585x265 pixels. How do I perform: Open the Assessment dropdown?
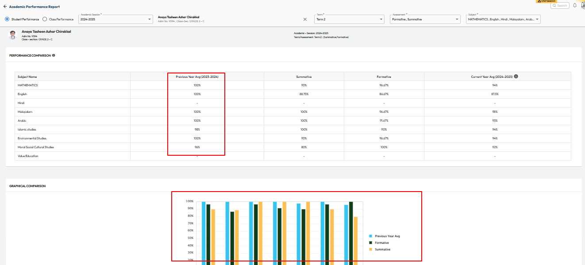pos(425,19)
